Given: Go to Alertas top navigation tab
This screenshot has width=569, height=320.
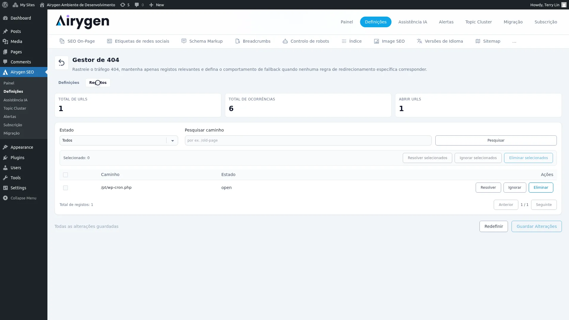Looking at the screenshot, I should tap(446, 22).
